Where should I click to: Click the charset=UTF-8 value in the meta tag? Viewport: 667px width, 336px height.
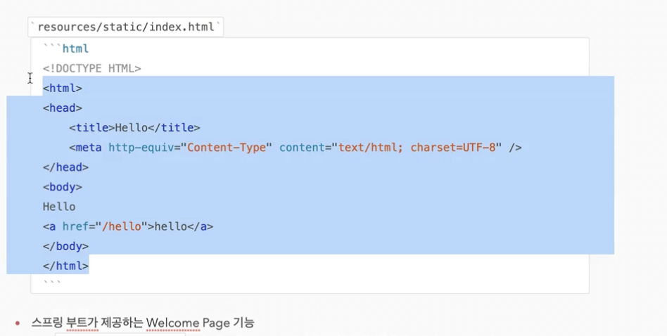(453, 148)
